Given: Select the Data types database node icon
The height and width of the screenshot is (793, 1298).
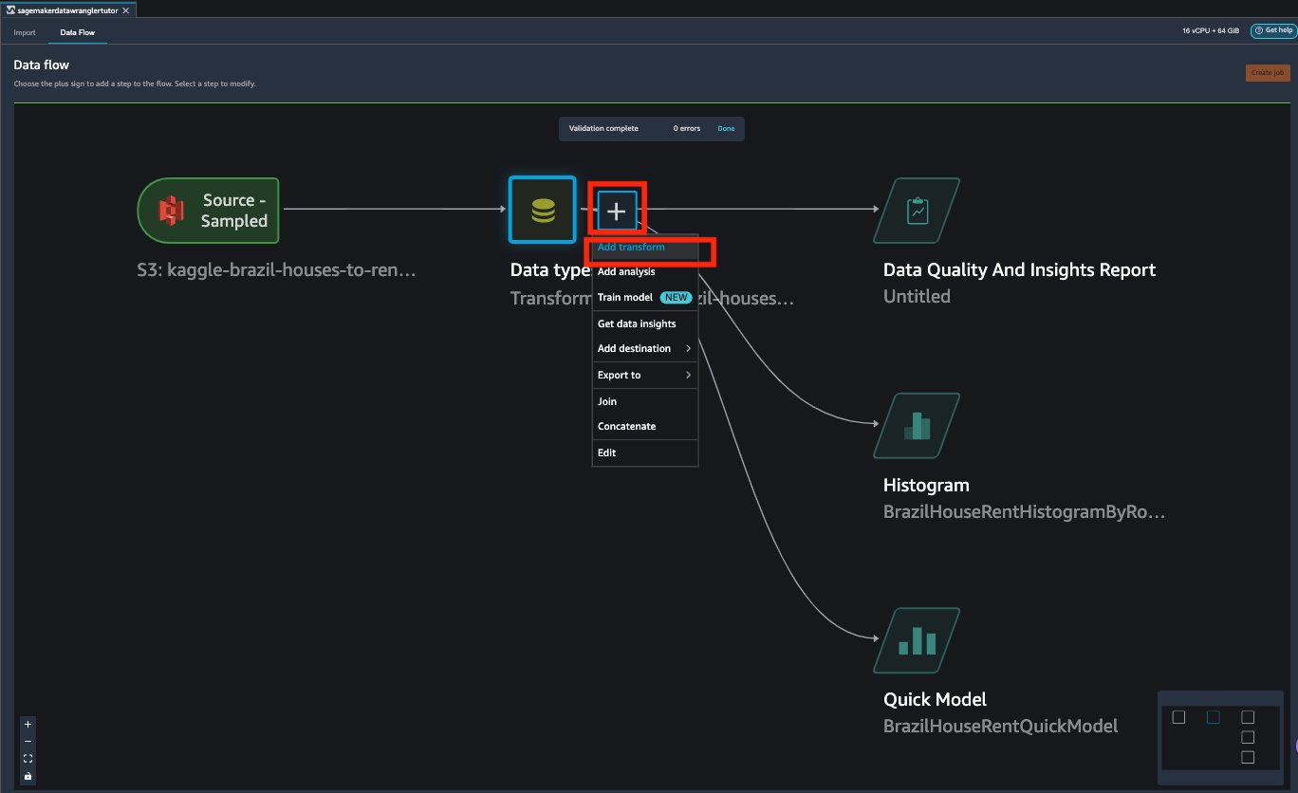Looking at the screenshot, I should [x=543, y=209].
